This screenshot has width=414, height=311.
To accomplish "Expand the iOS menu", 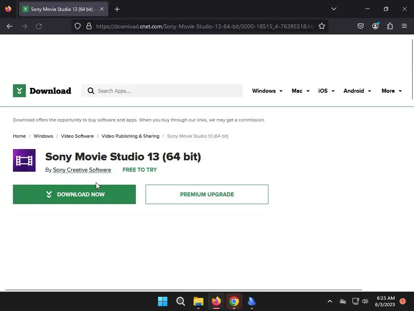I will (326, 91).
